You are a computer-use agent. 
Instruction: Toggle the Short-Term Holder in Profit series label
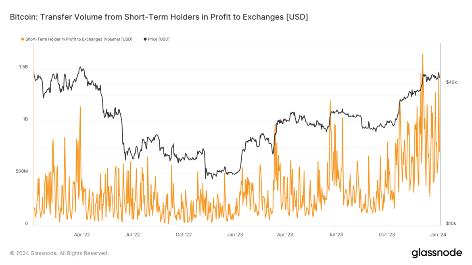79,39
